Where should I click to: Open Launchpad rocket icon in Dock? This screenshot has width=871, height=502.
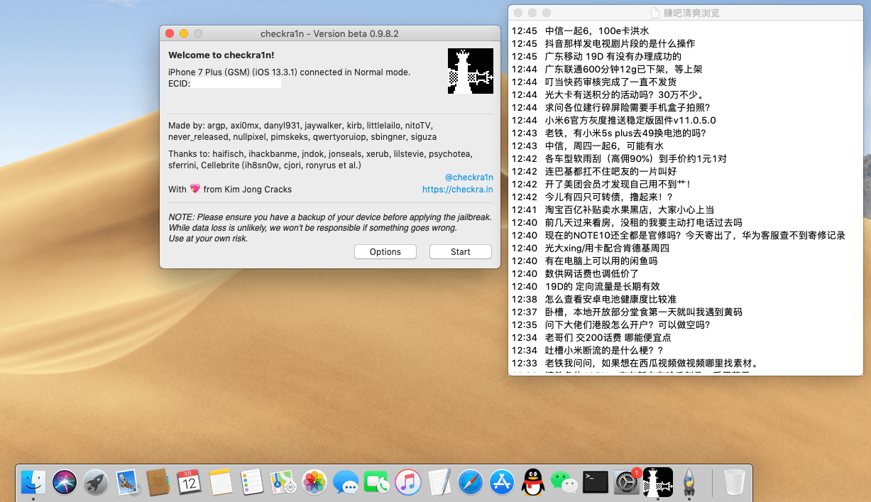[x=96, y=482]
